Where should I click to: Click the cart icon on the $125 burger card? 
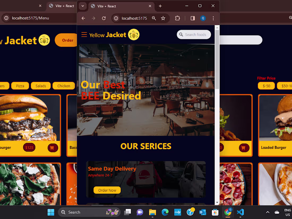point(52,148)
